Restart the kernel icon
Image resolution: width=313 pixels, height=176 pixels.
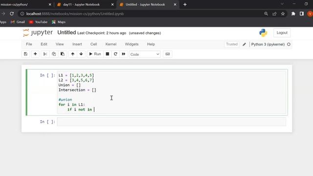(x=115, y=54)
